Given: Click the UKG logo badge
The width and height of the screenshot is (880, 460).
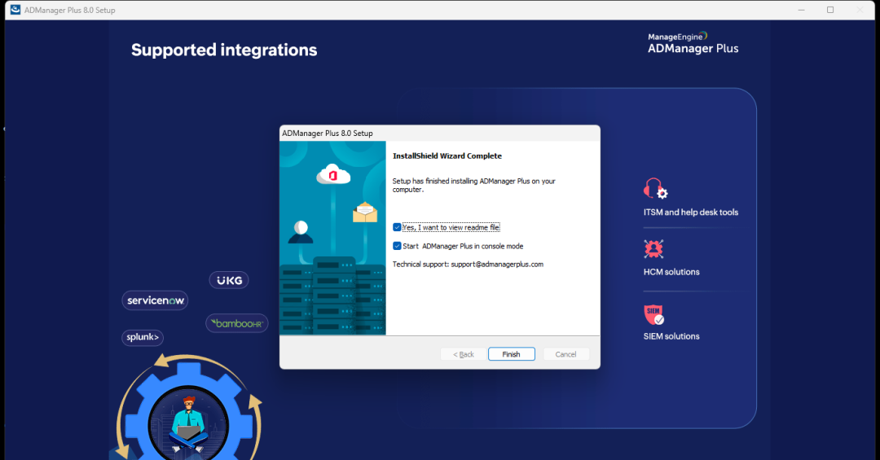Looking at the screenshot, I should 229,281.
